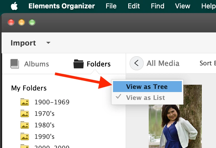216x148 pixels.
Task: Click the 1980's folder icon
Action: click(x=25, y=125)
